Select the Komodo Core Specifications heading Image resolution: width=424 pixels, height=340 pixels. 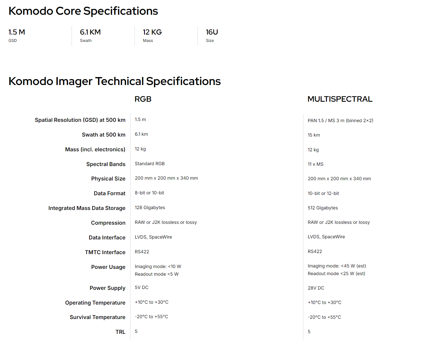click(83, 11)
